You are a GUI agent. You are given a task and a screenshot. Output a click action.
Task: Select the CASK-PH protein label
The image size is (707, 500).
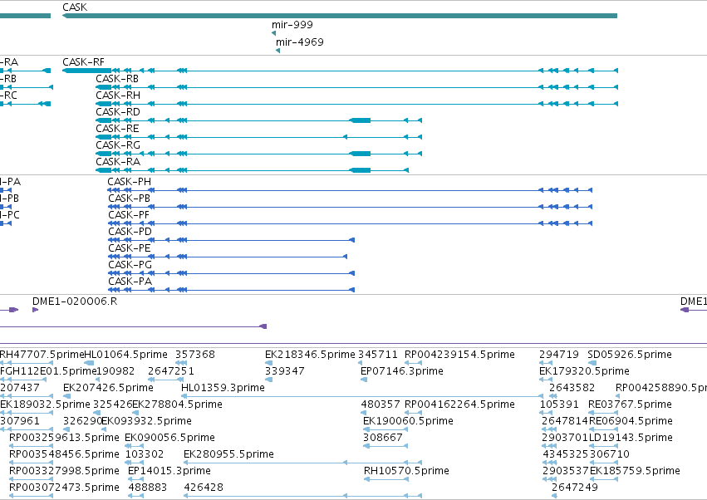[129, 182]
